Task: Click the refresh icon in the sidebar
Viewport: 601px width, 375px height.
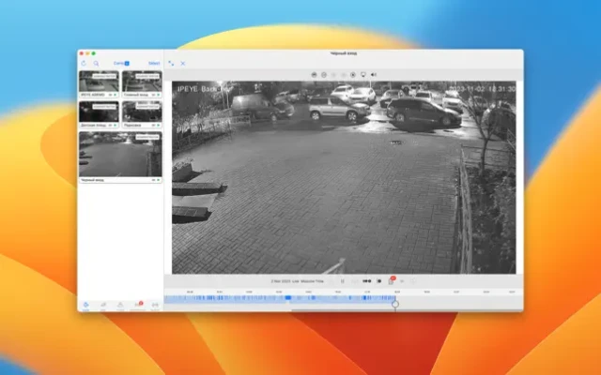Action: 85,64
